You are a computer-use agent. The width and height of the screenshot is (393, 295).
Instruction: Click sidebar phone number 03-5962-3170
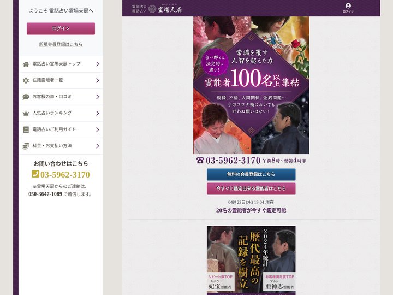(65, 175)
